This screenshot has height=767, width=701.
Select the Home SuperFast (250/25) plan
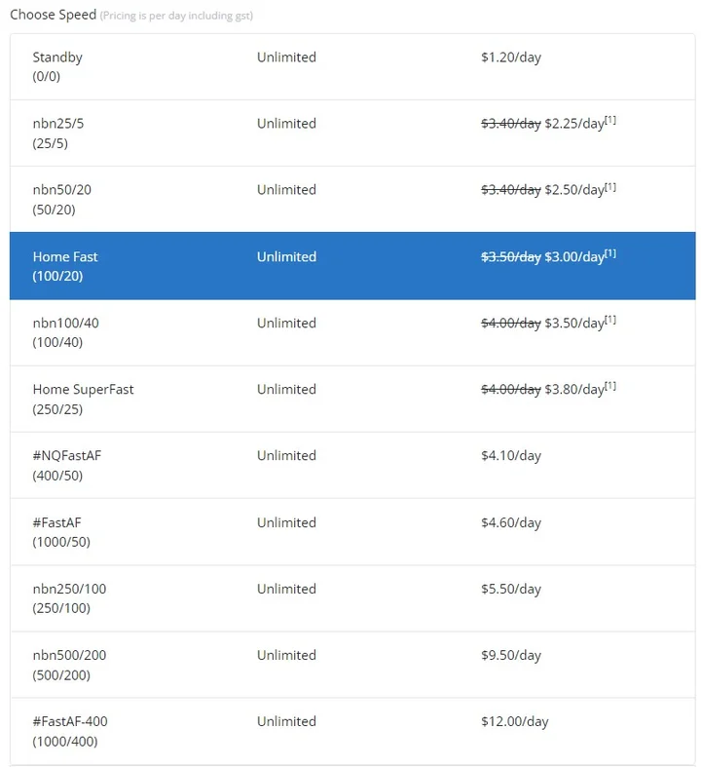click(352, 400)
